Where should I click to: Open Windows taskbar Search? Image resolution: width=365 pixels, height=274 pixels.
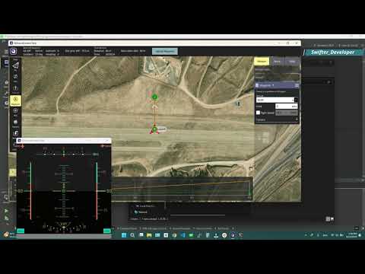tap(132, 235)
